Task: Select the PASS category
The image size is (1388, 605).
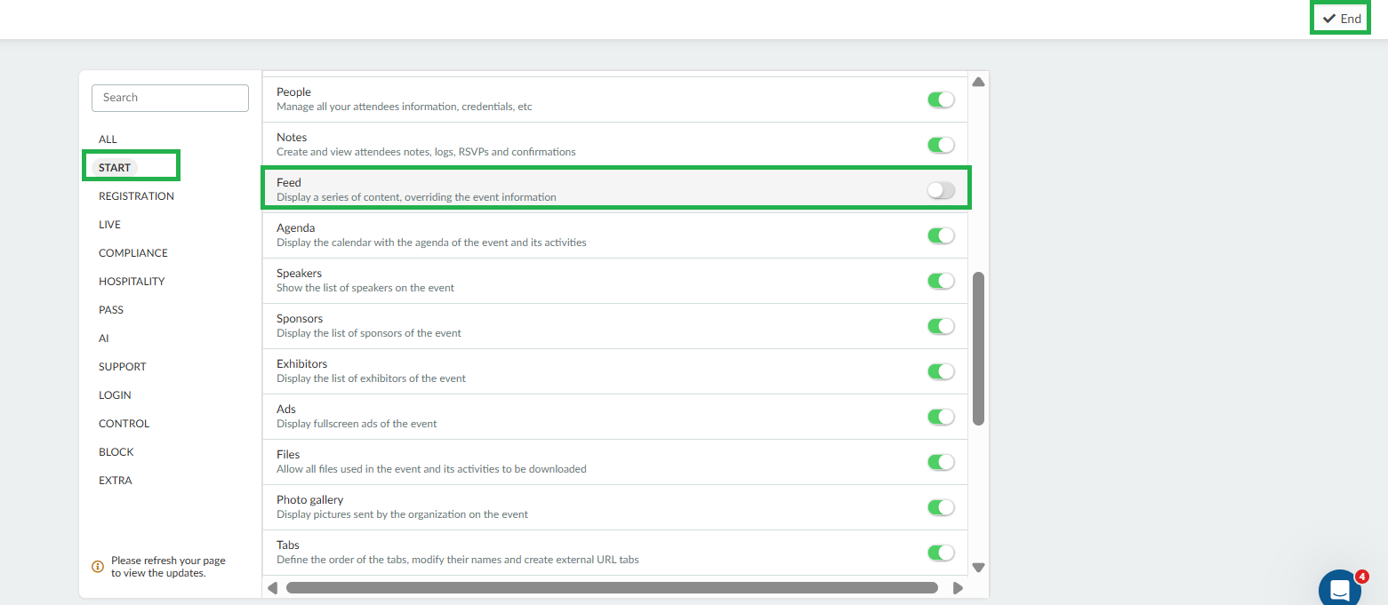Action: [x=111, y=310]
